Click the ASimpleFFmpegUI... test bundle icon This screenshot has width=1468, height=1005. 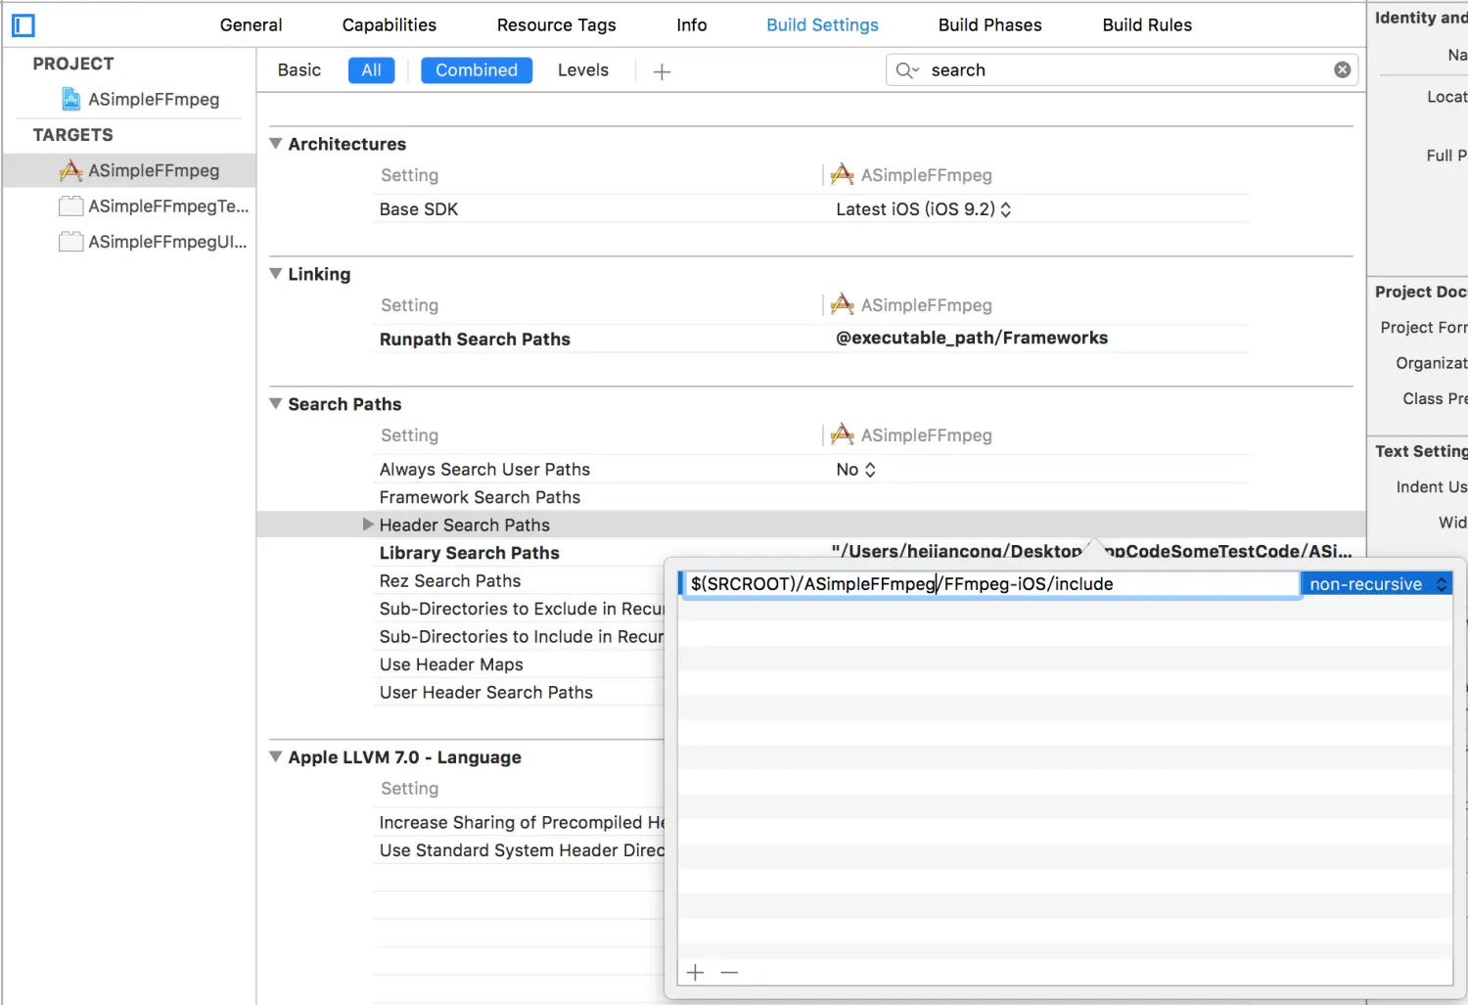tap(70, 242)
